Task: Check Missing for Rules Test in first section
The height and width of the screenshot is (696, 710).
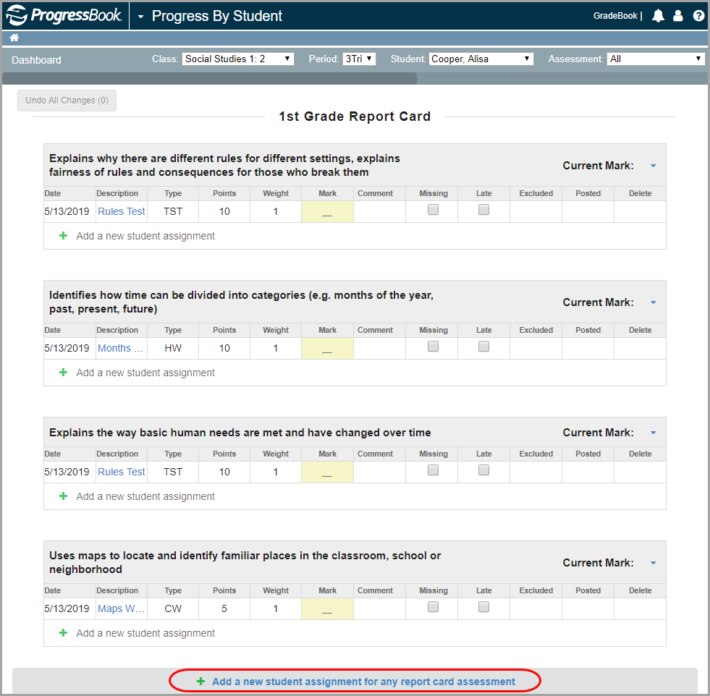Action: 434,210
